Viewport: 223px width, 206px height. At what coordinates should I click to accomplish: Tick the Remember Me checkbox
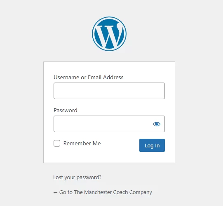point(57,143)
